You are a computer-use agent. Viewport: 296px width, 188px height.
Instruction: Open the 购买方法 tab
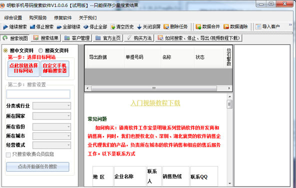tap(139, 38)
